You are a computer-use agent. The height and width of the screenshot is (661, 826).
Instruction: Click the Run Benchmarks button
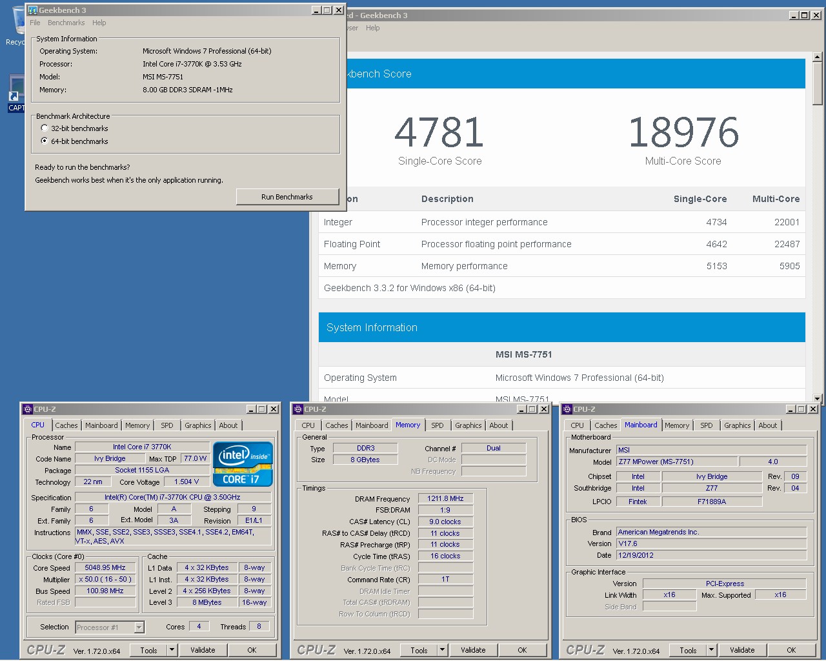tap(287, 197)
